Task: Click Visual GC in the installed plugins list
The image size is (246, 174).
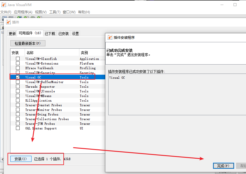Action: [x=117, y=78]
